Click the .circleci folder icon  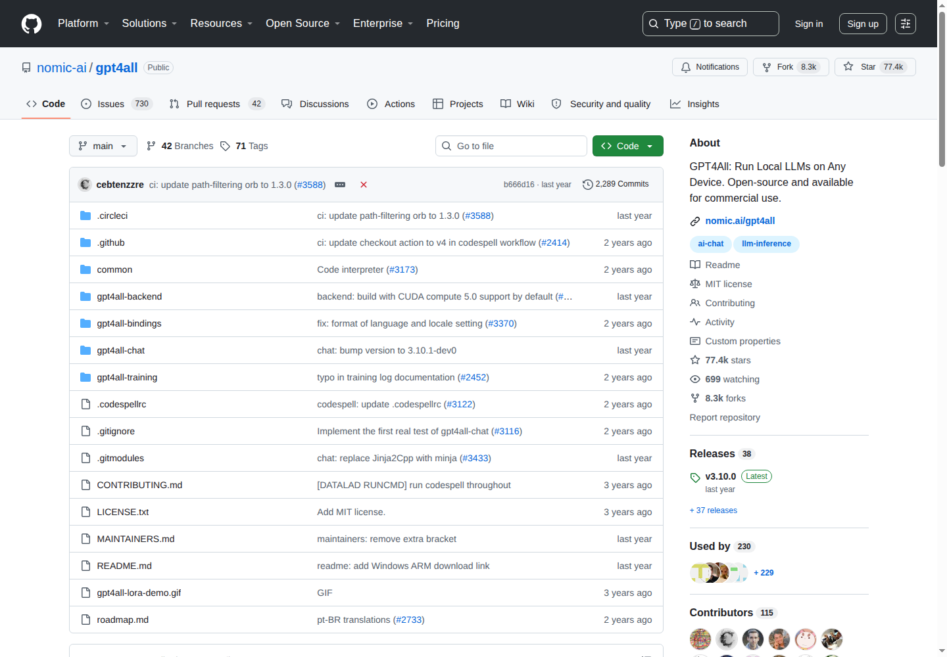pyautogui.click(x=85, y=215)
